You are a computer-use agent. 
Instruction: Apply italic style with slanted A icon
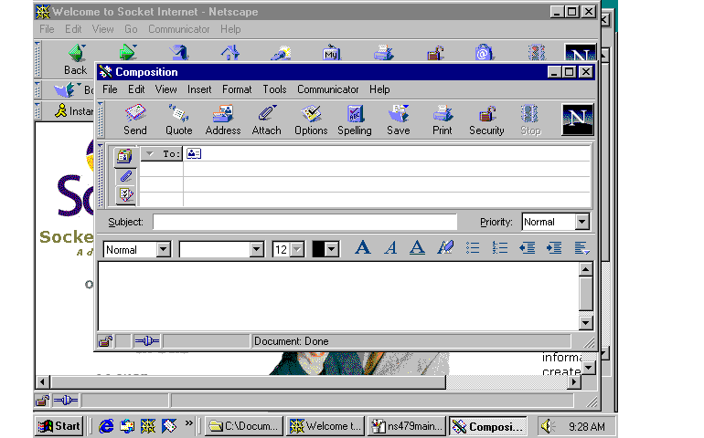(x=390, y=248)
